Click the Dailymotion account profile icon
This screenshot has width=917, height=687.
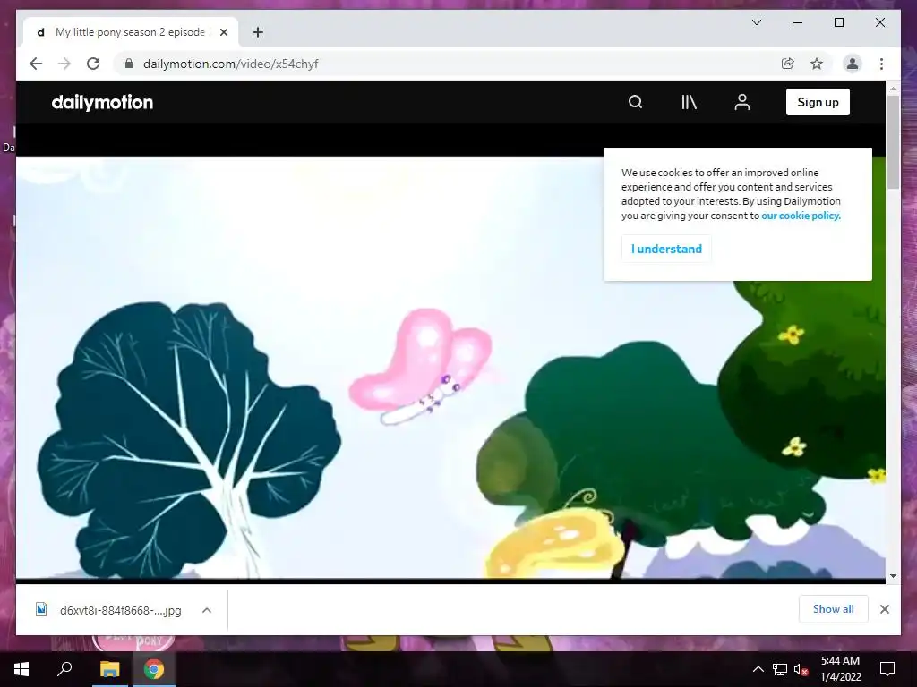tap(742, 102)
